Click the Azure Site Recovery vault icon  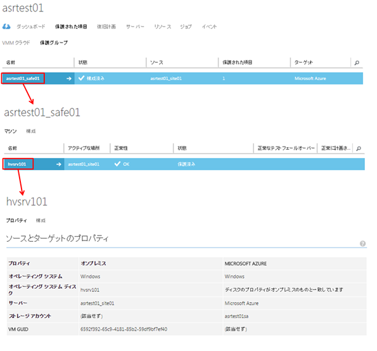coord(6,27)
